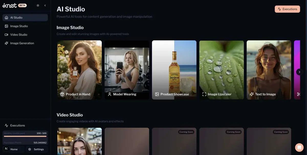Open the chat support bubble icon
This screenshot has width=307, height=155.
coord(299,147)
